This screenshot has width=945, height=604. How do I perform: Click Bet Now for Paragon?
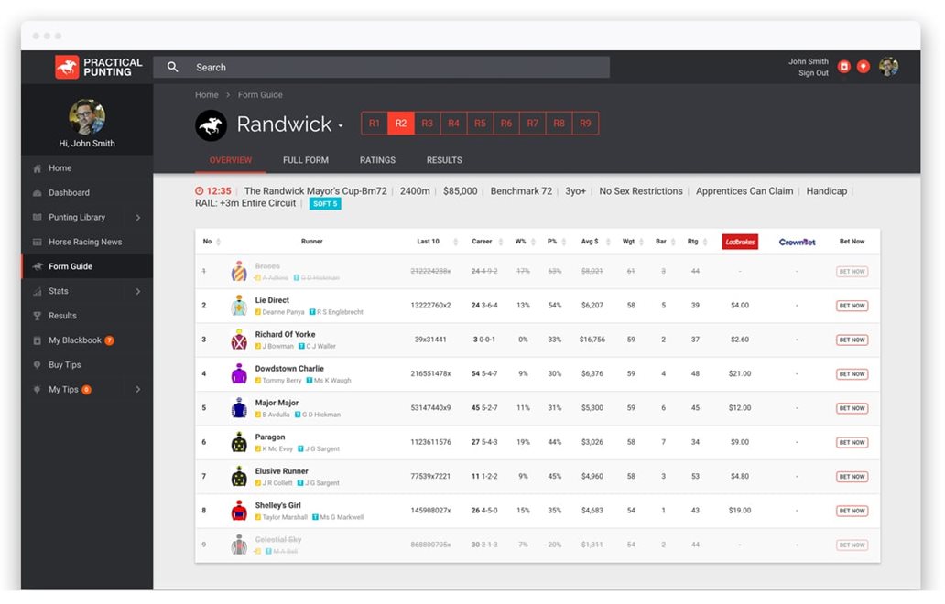pos(852,442)
